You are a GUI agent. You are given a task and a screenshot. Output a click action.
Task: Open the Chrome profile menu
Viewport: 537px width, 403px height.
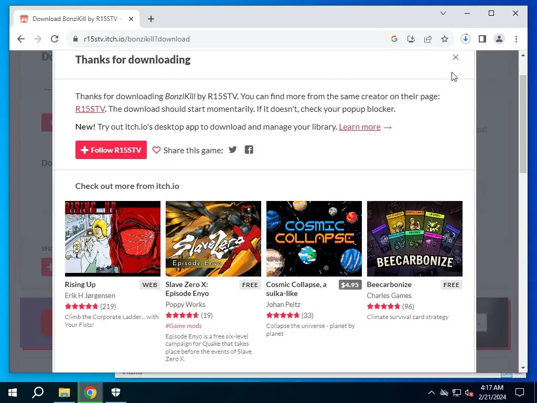(499, 39)
